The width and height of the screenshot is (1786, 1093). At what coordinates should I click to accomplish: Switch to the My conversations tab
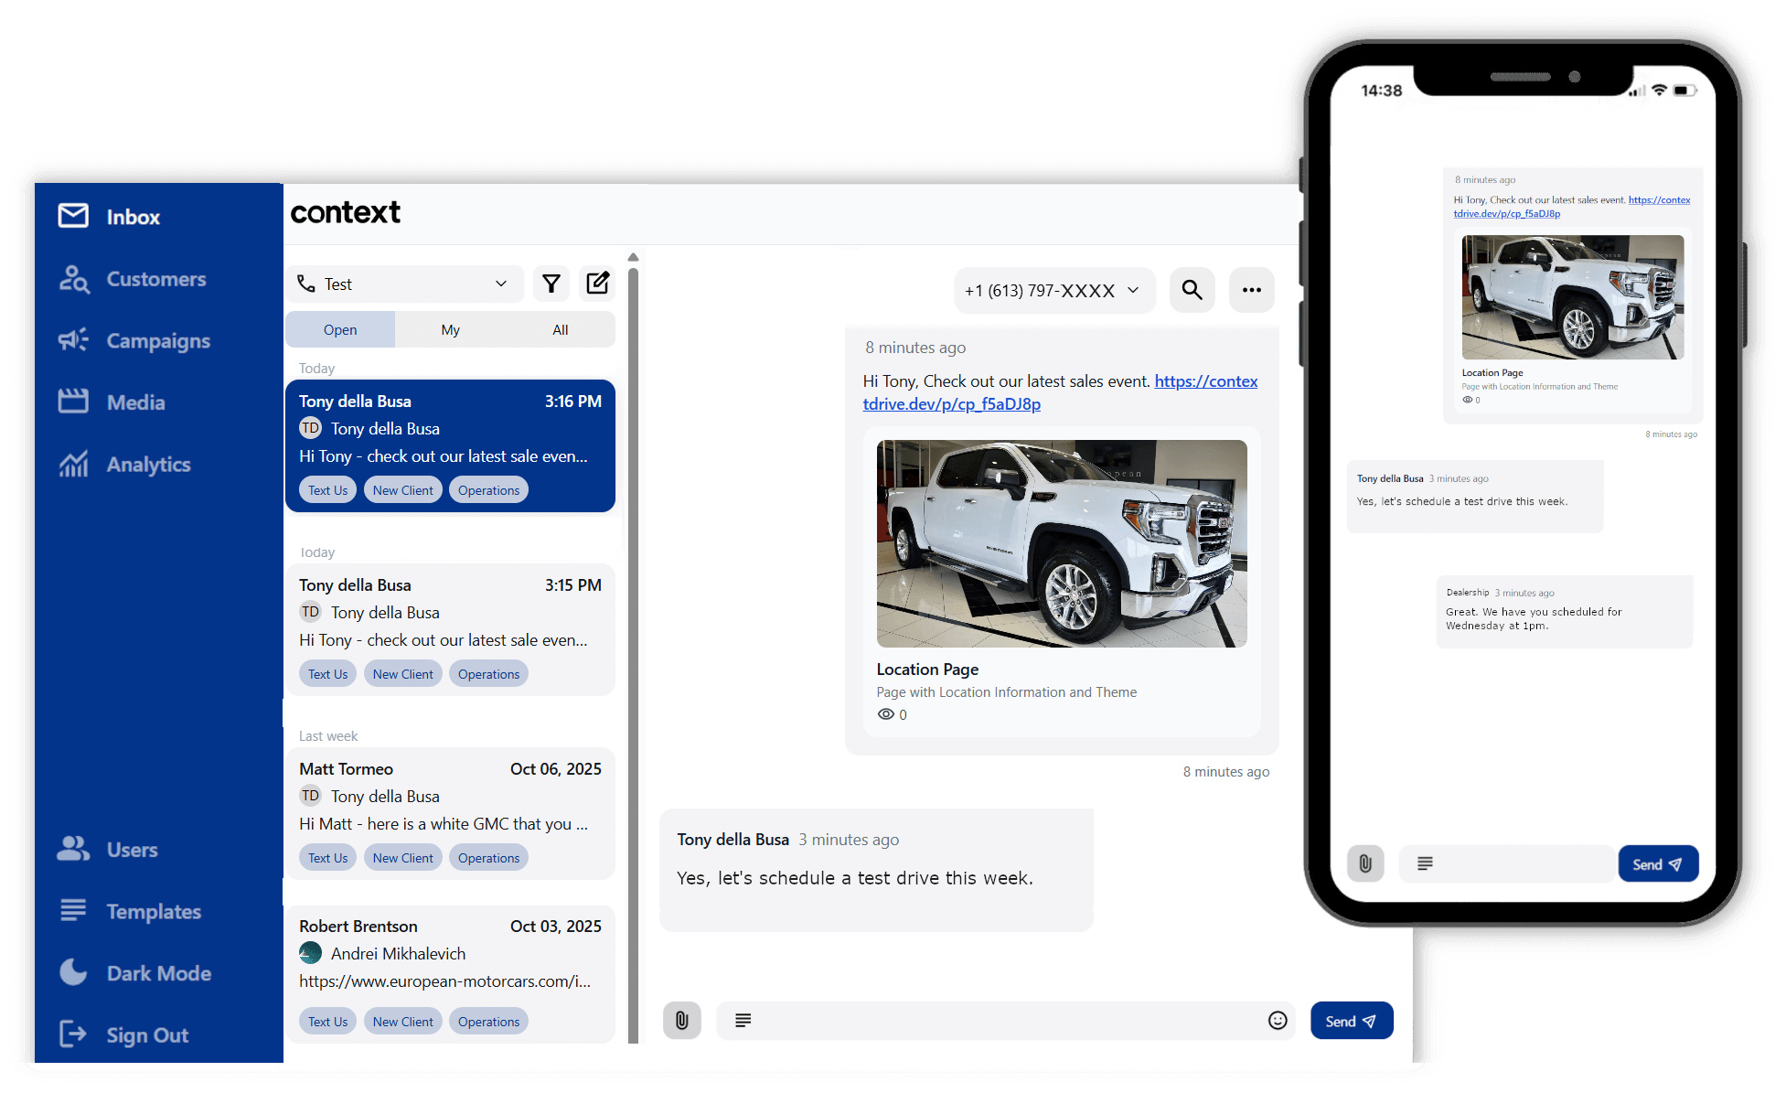[450, 329]
